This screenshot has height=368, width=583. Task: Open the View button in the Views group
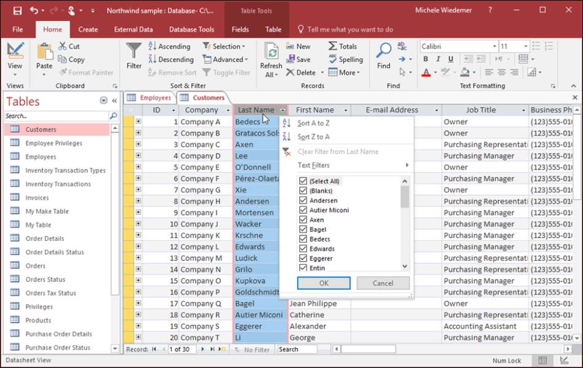[x=15, y=60]
